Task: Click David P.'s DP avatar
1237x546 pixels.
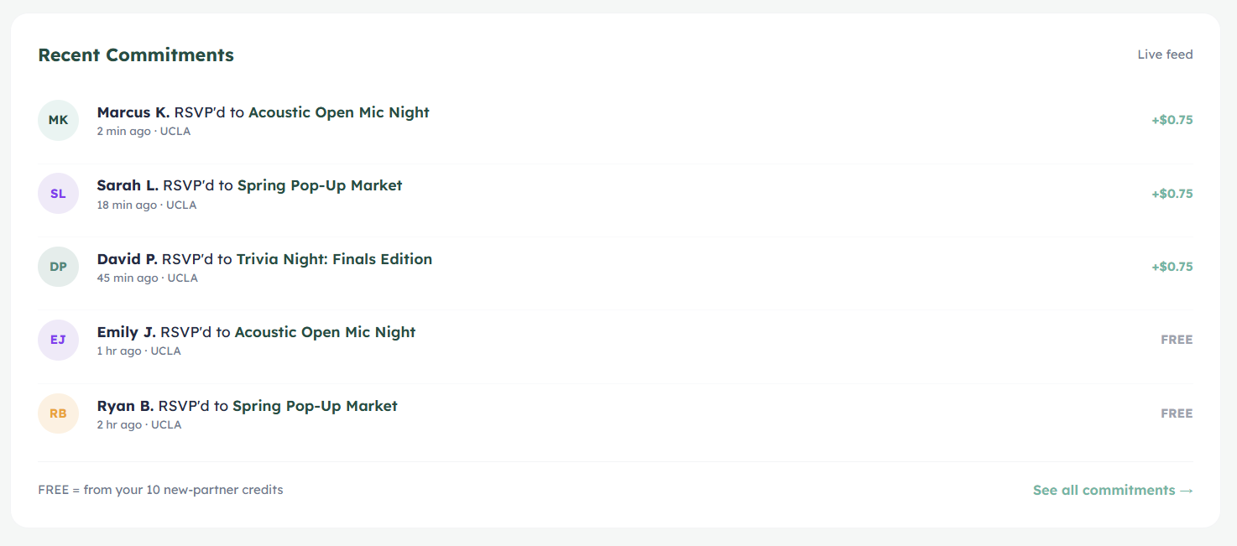Action: (58, 267)
